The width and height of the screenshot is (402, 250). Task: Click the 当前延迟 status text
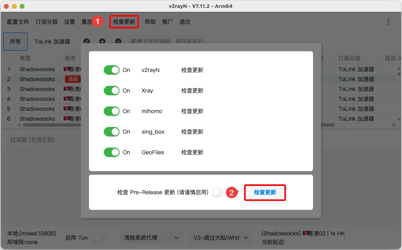(273, 242)
